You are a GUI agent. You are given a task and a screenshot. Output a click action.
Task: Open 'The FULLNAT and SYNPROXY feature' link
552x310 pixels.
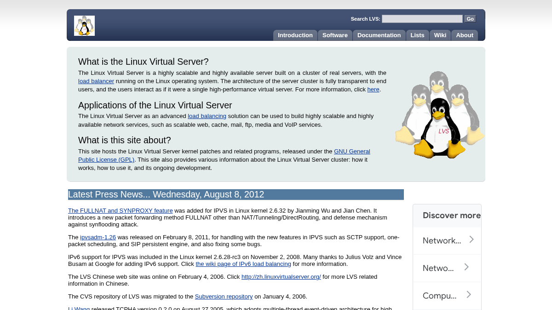click(x=121, y=211)
